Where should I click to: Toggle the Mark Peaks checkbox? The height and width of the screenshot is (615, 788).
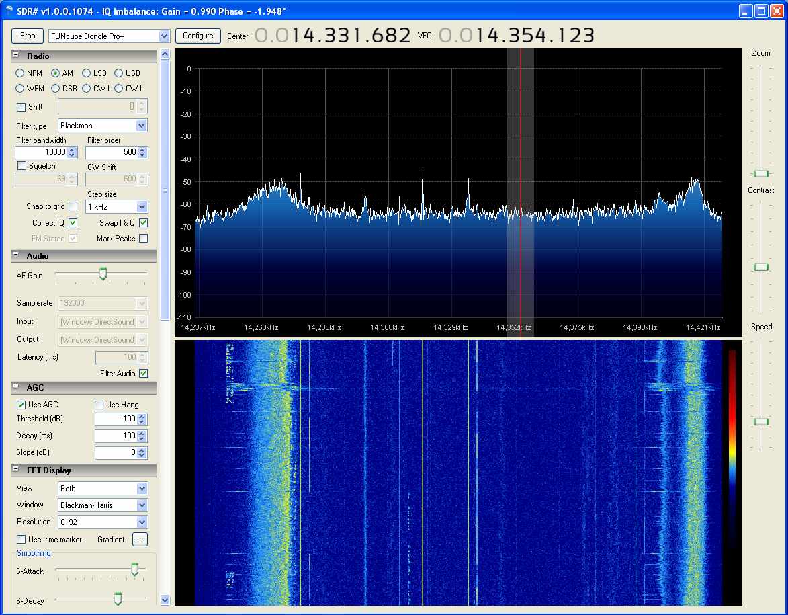[143, 239]
